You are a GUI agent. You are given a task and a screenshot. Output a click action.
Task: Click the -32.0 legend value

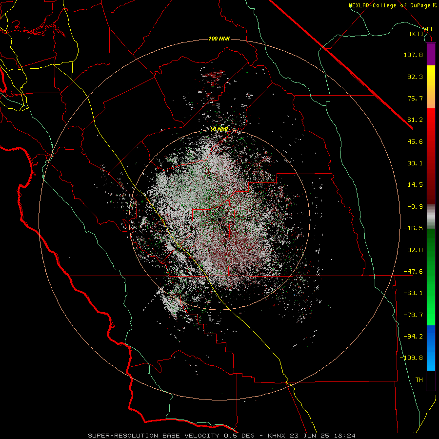point(413,250)
